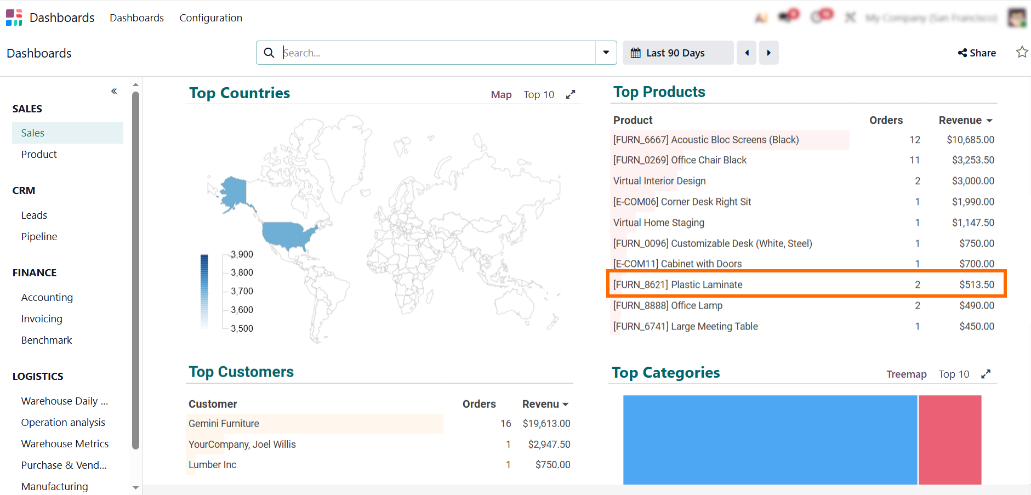Select Pipeline in CRM sidebar section

[x=39, y=236]
